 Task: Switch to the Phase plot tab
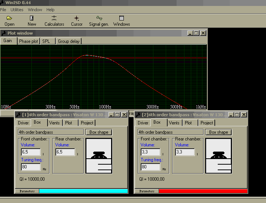[28, 41]
